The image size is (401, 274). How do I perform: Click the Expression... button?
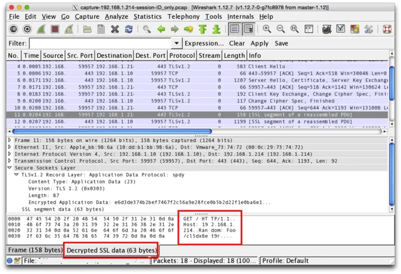pyautogui.click(x=204, y=43)
